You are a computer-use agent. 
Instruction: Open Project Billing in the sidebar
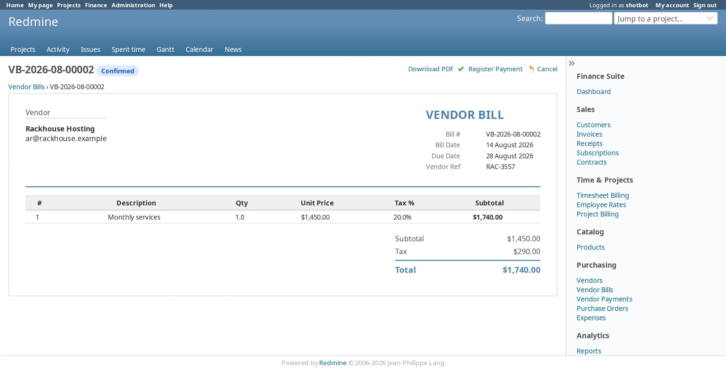pos(597,214)
